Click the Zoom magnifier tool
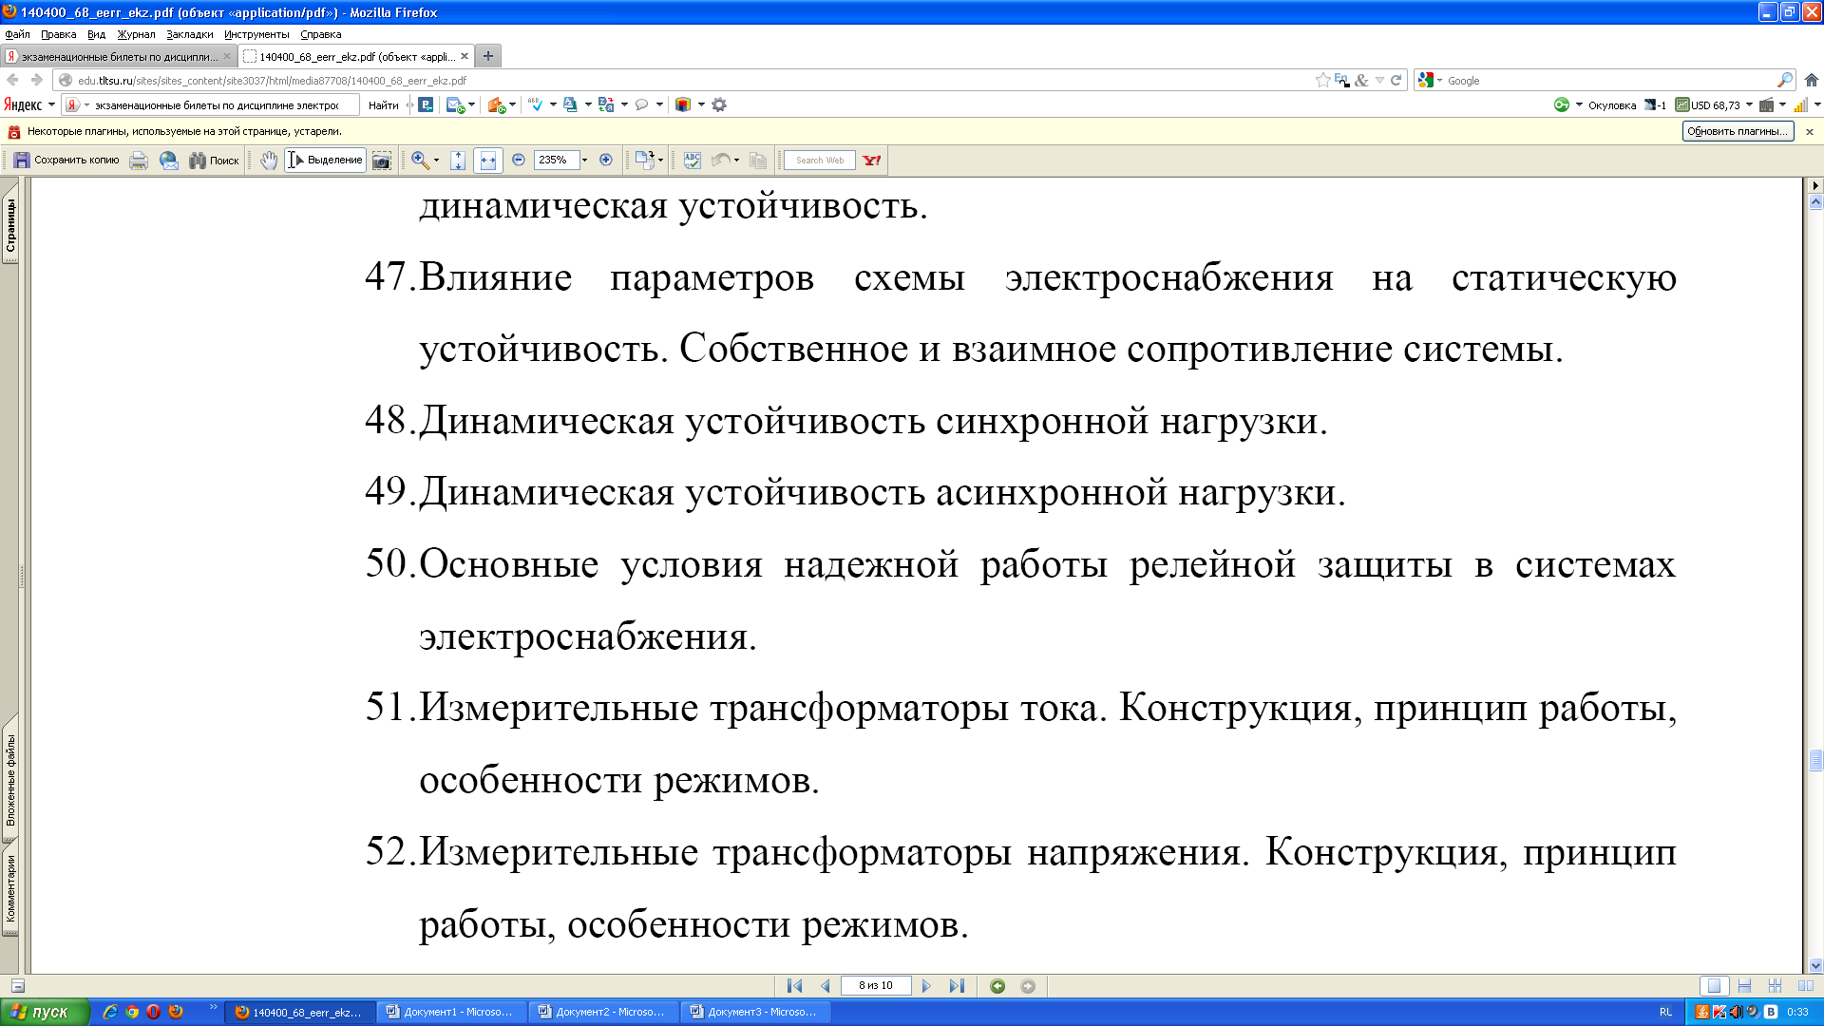 [420, 161]
